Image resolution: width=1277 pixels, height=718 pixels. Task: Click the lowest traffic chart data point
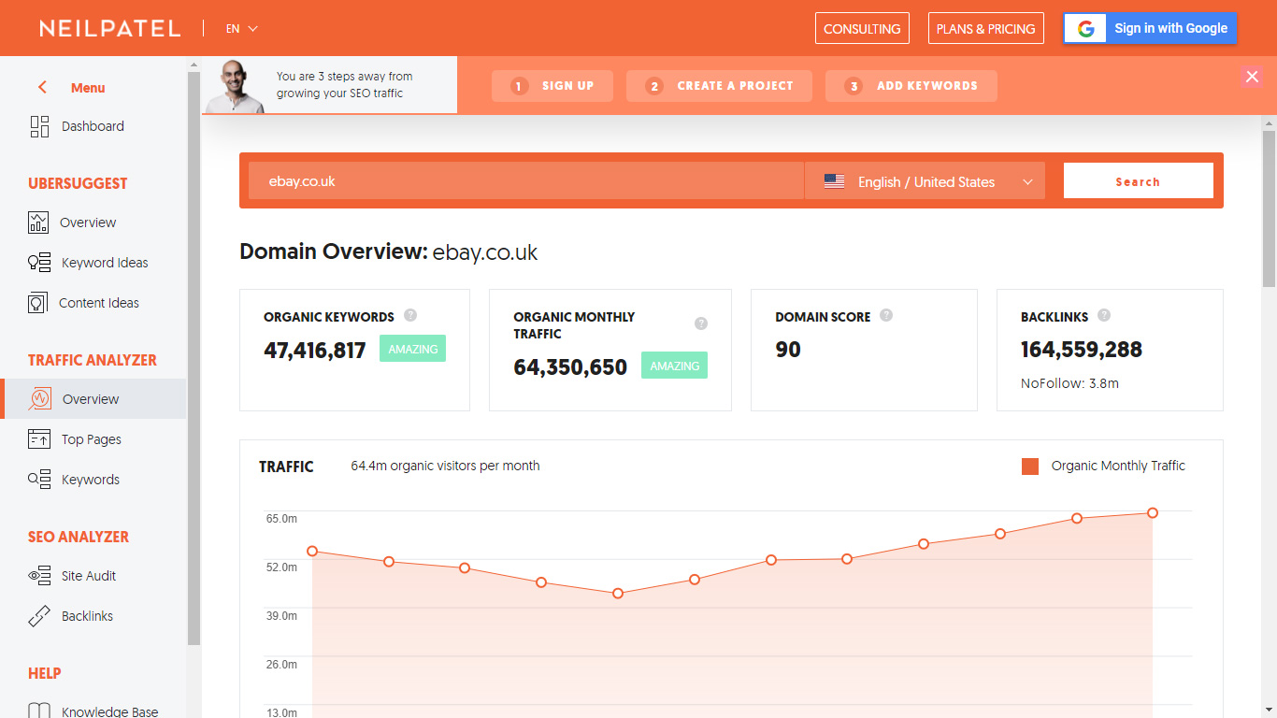point(618,594)
